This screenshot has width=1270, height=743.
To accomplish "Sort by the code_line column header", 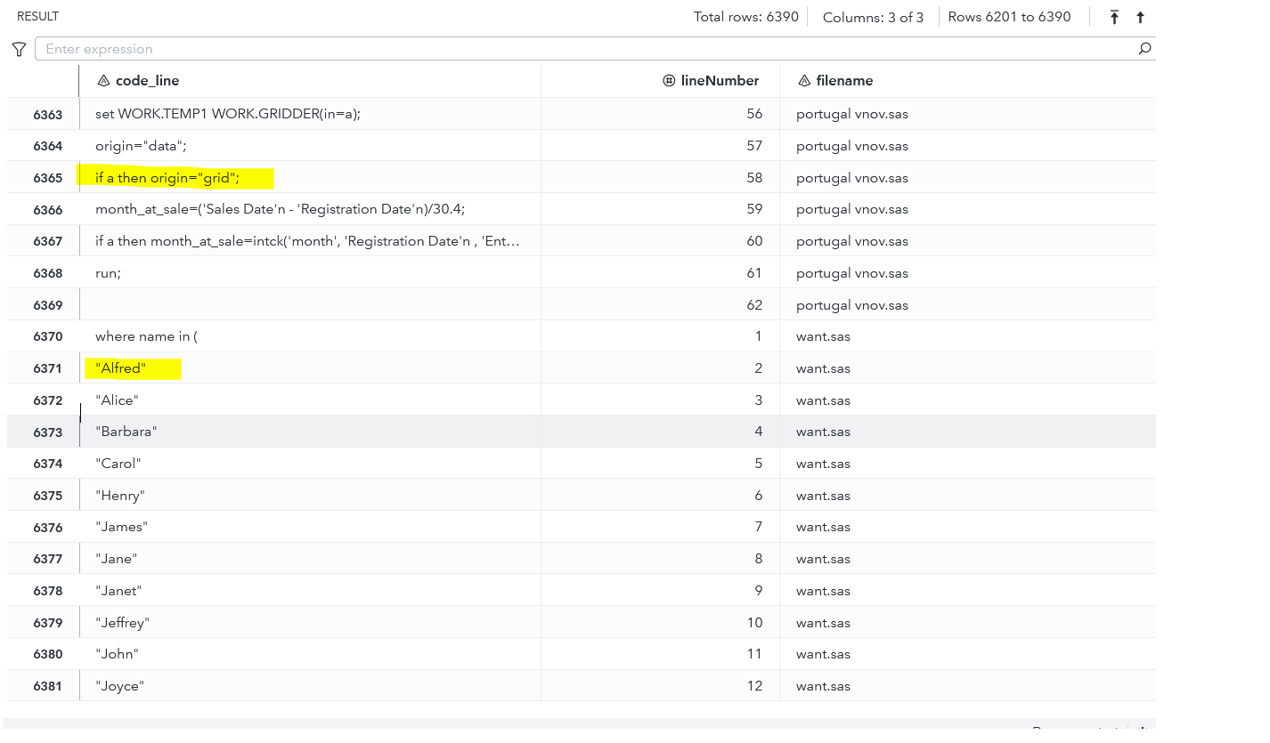I will (147, 81).
